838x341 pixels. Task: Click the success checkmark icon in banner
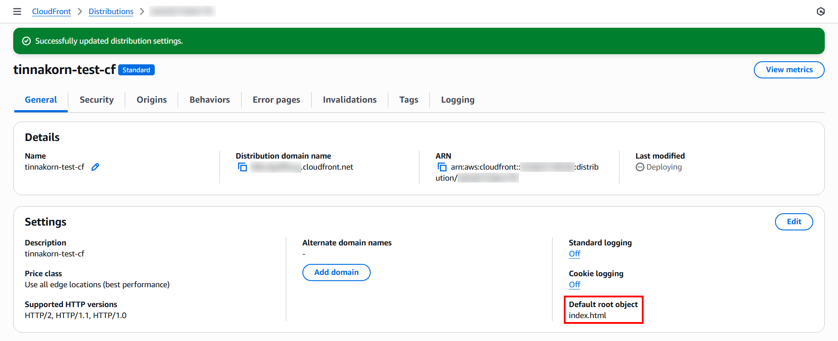26,41
